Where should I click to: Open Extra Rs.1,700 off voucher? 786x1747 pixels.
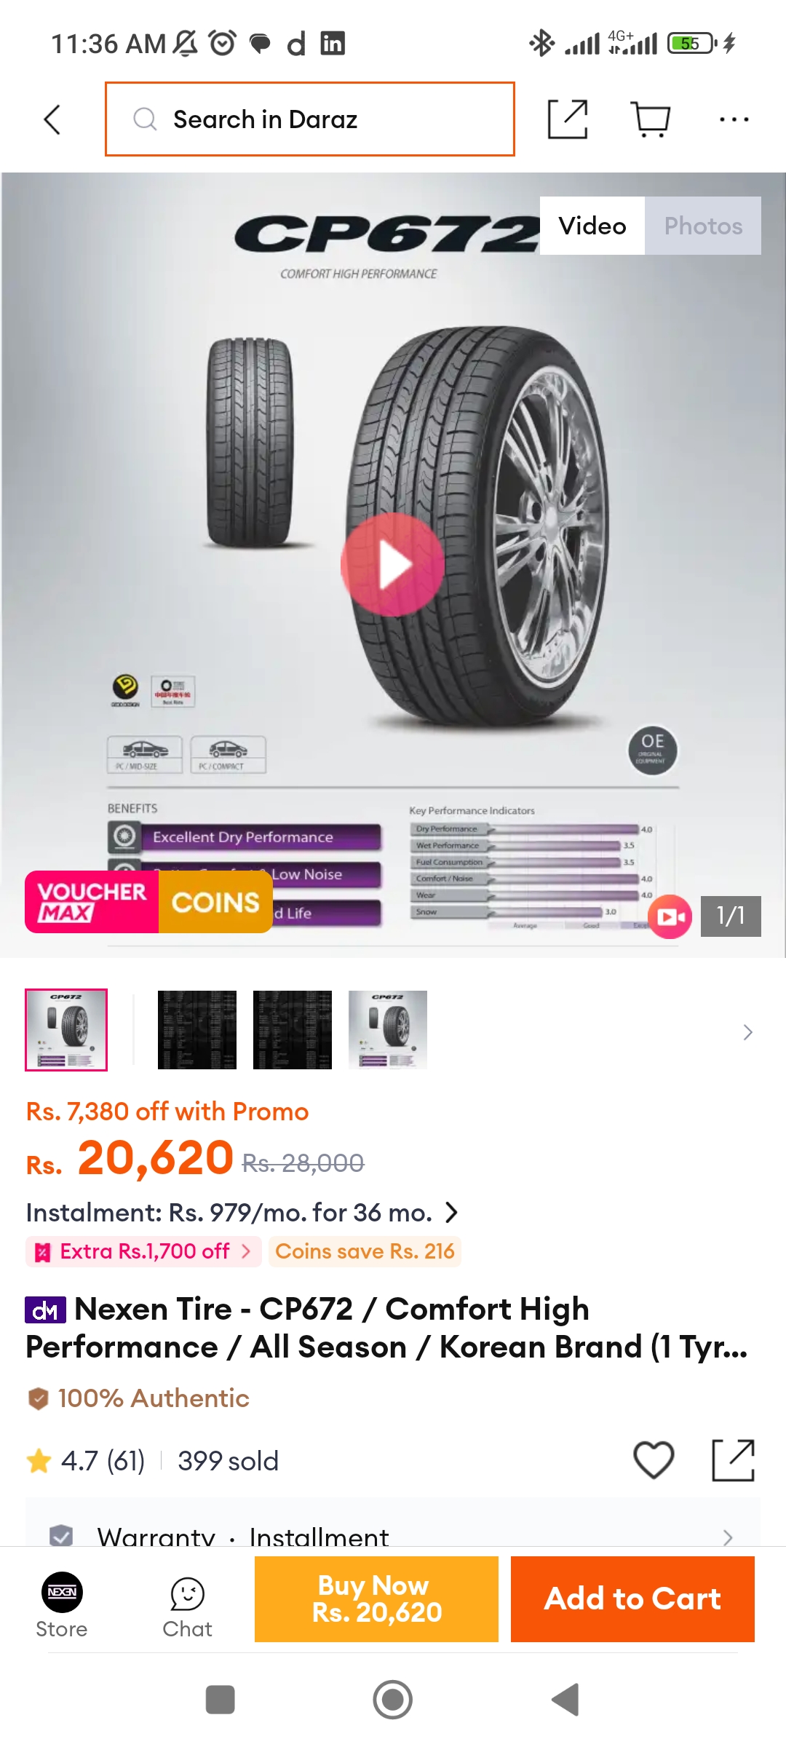pyautogui.click(x=144, y=1251)
